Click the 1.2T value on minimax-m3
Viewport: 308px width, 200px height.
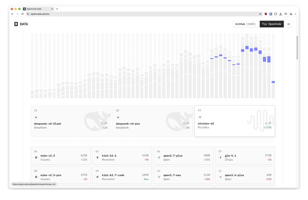268,123
